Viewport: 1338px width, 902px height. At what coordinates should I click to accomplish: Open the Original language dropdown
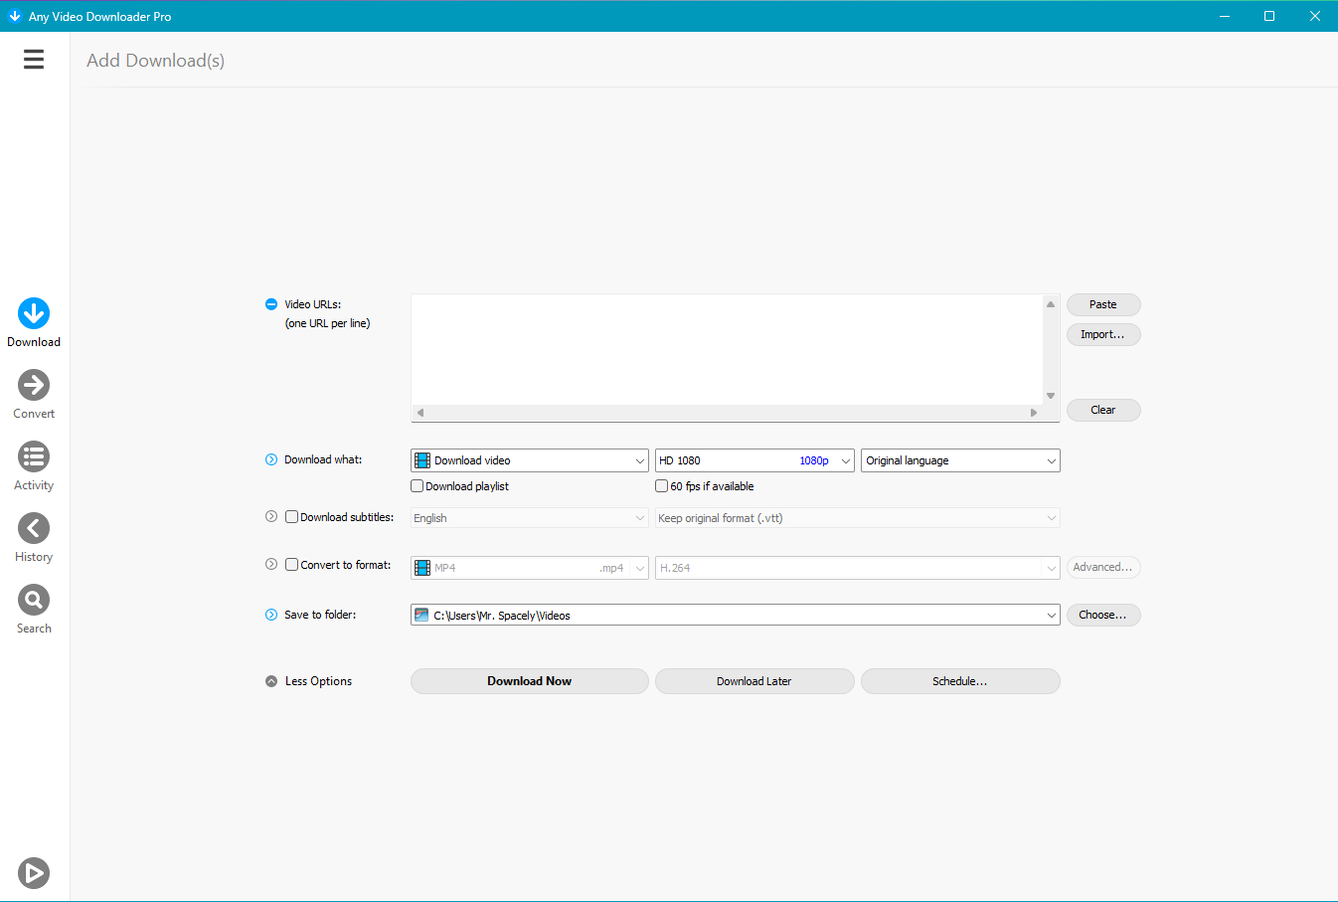pos(959,460)
